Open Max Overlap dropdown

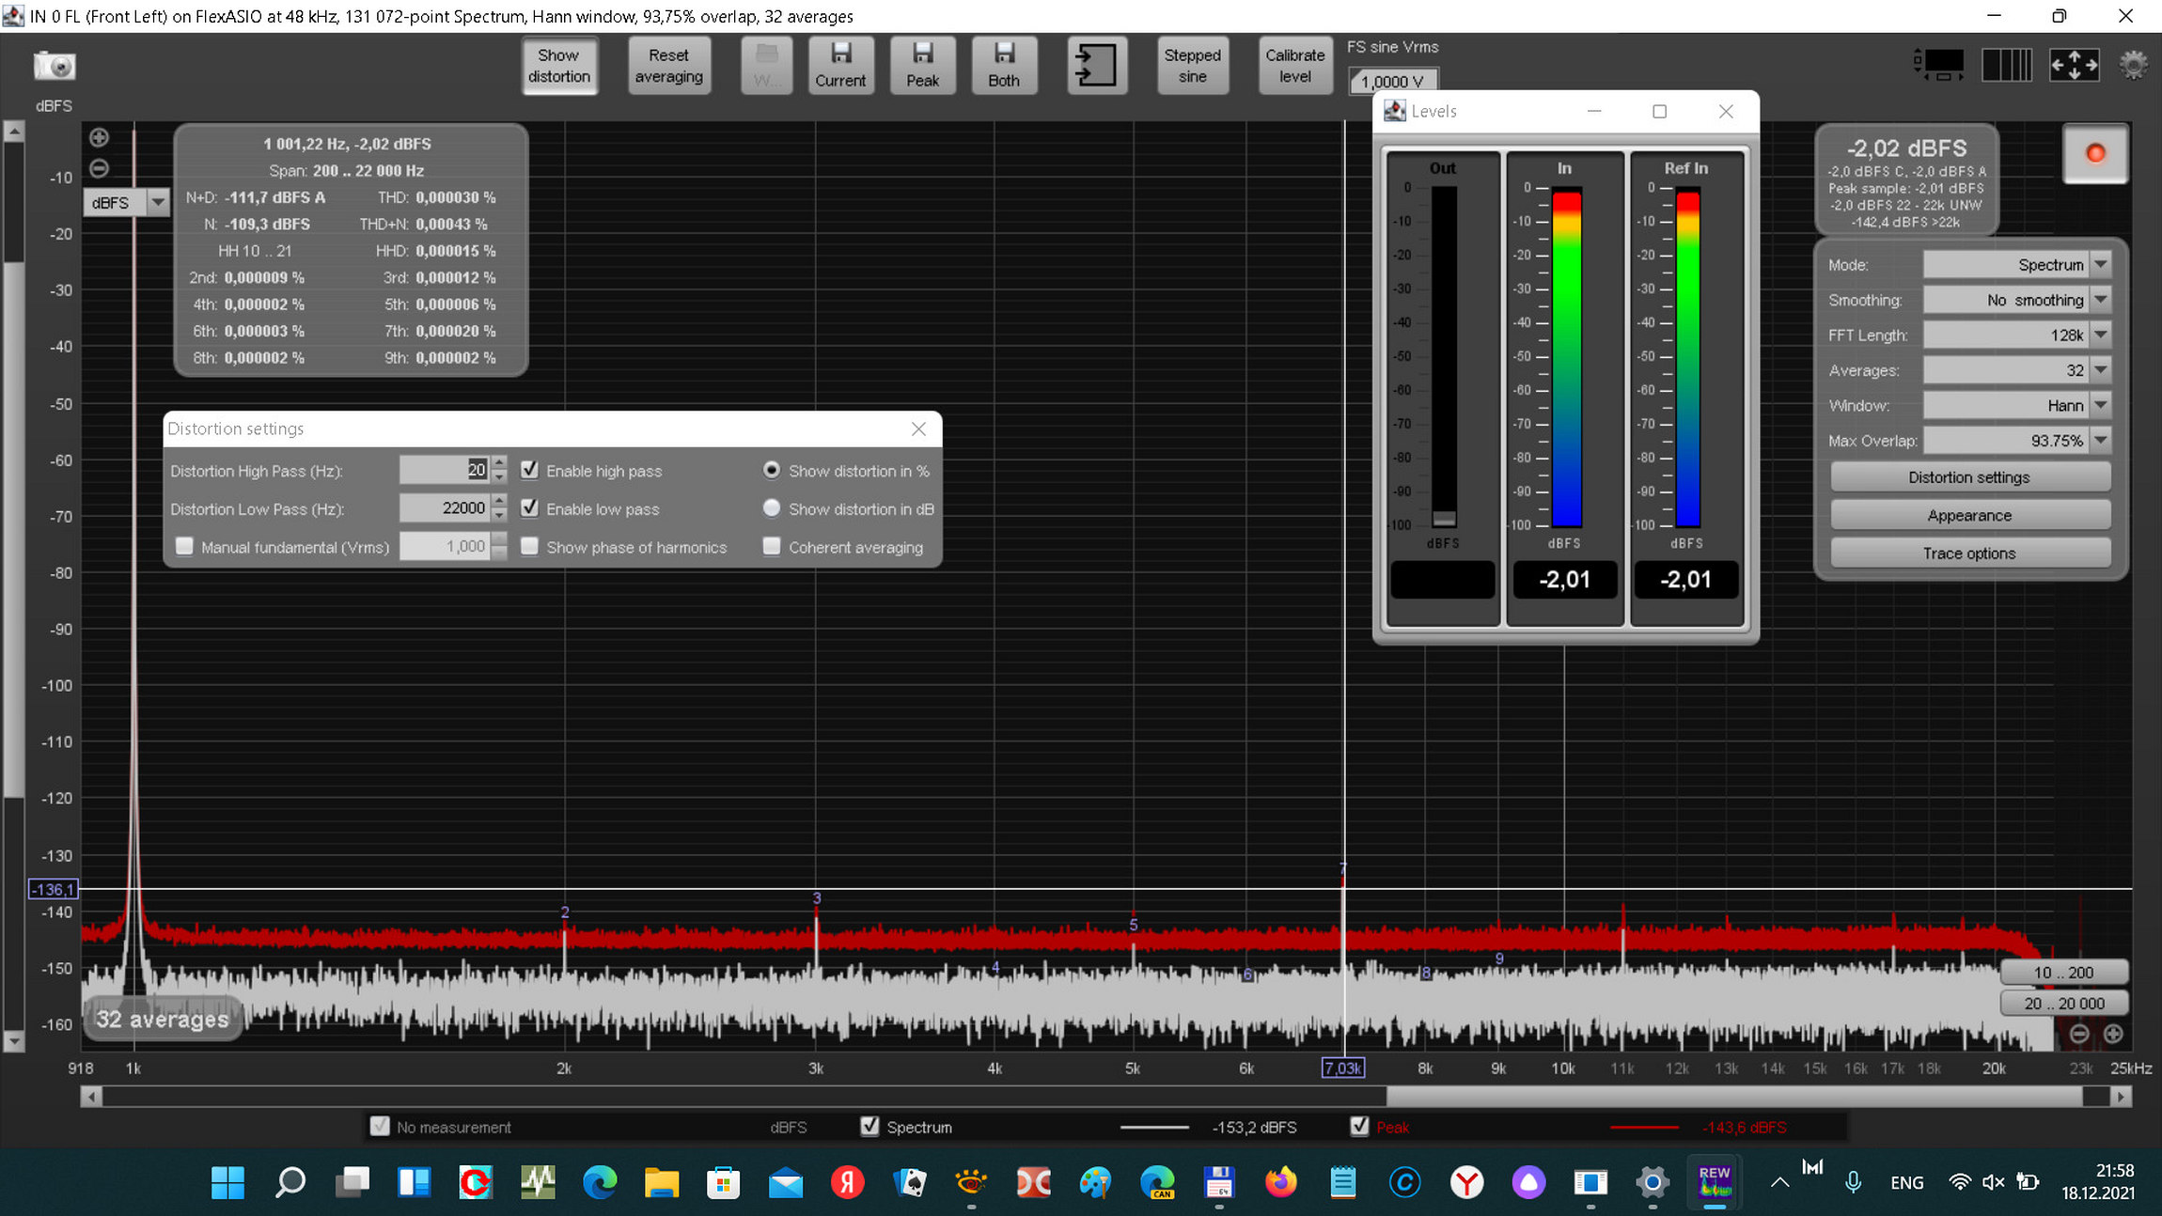(x=2016, y=440)
